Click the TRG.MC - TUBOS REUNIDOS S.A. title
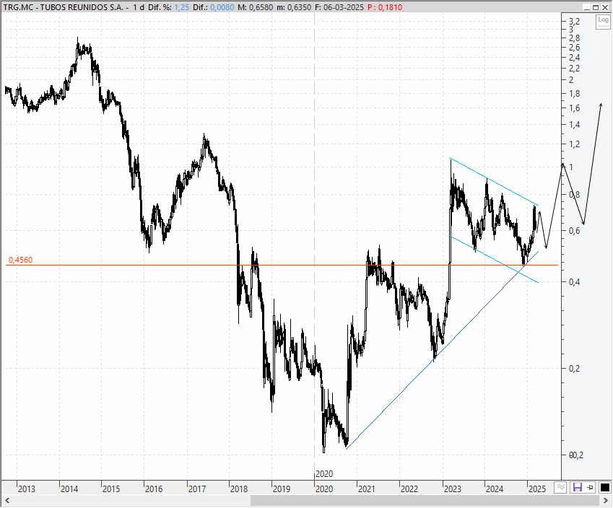This screenshot has width=613, height=508. 64,7
